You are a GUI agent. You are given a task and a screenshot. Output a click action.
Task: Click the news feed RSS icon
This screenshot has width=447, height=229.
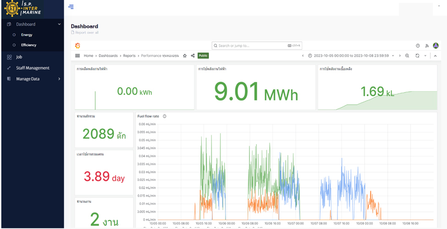click(x=427, y=46)
